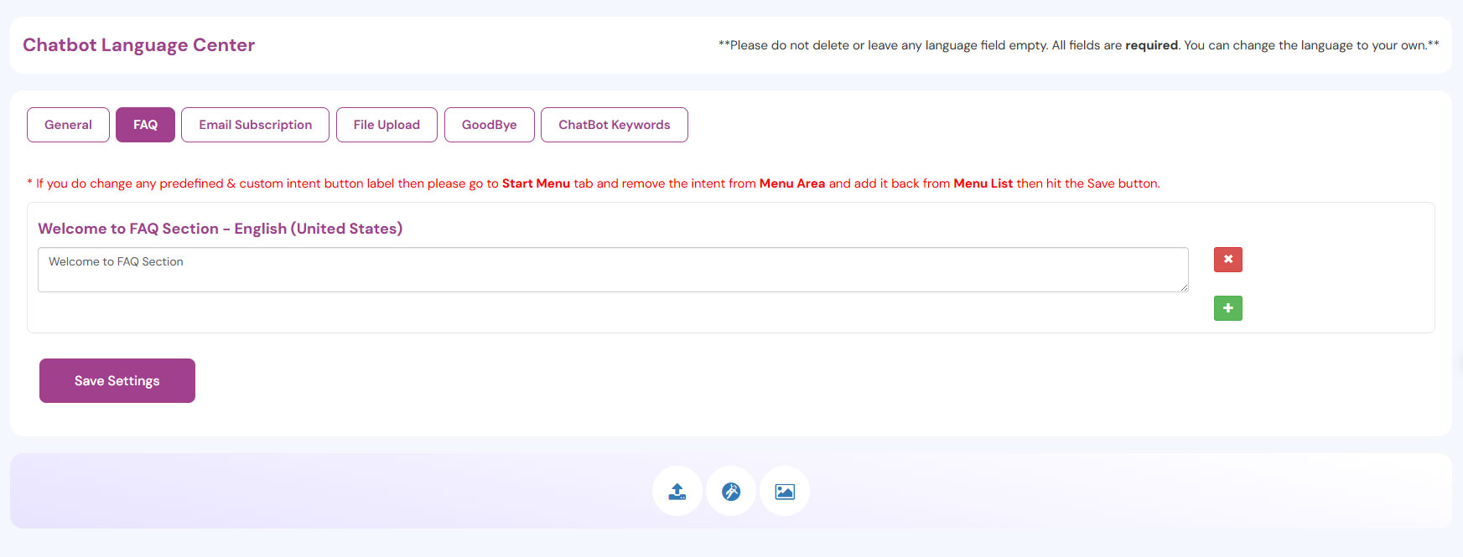This screenshot has width=1463, height=557.
Task: Click the Welcome to FAQ Section heading label
Action: 220,229
